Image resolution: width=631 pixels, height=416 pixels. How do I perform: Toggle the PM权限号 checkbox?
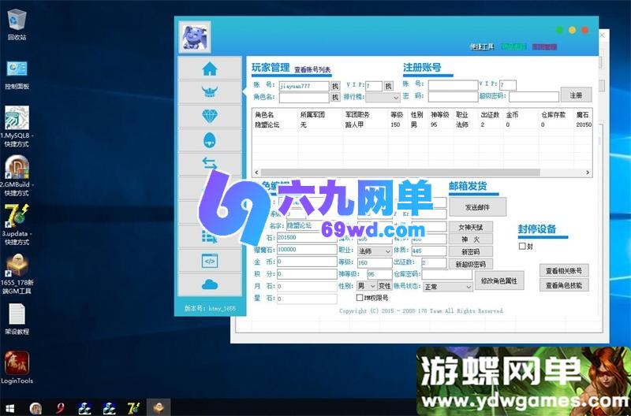(x=360, y=298)
